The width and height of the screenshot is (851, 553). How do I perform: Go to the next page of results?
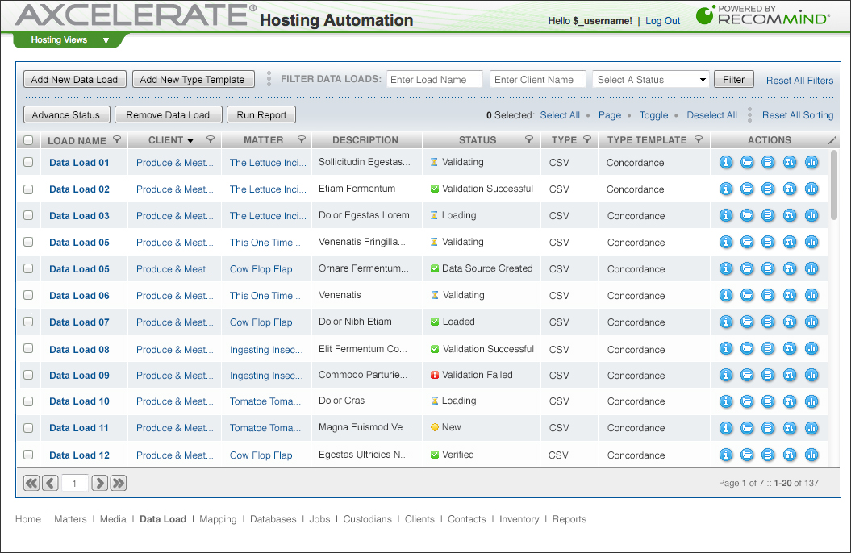click(x=99, y=483)
